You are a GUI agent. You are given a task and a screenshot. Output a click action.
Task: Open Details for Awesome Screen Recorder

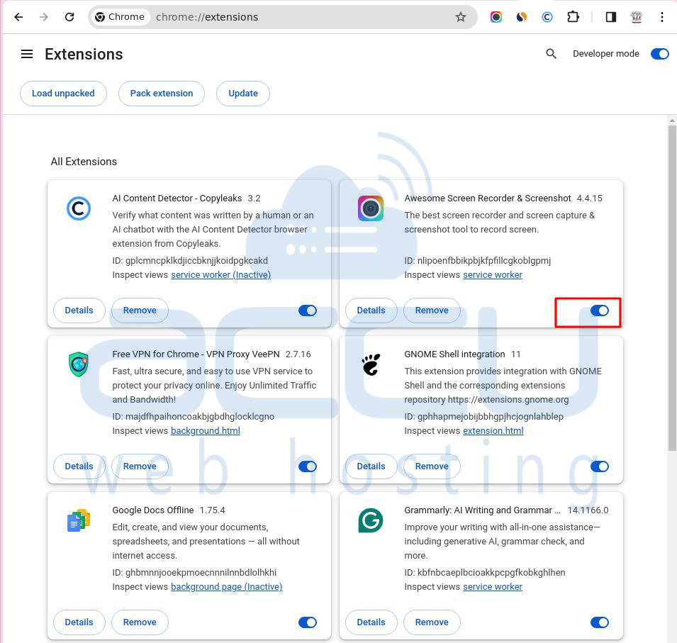371,311
